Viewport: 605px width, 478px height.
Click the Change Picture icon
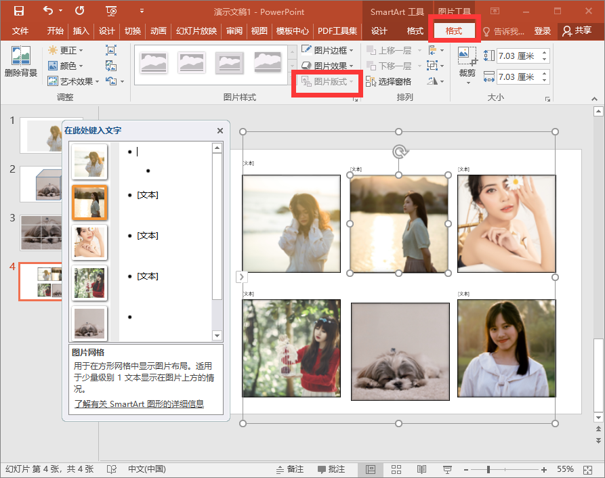click(111, 66)
